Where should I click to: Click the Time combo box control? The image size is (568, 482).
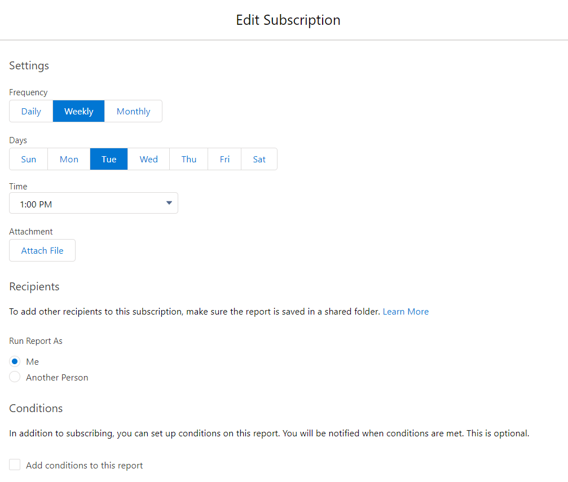93,203
